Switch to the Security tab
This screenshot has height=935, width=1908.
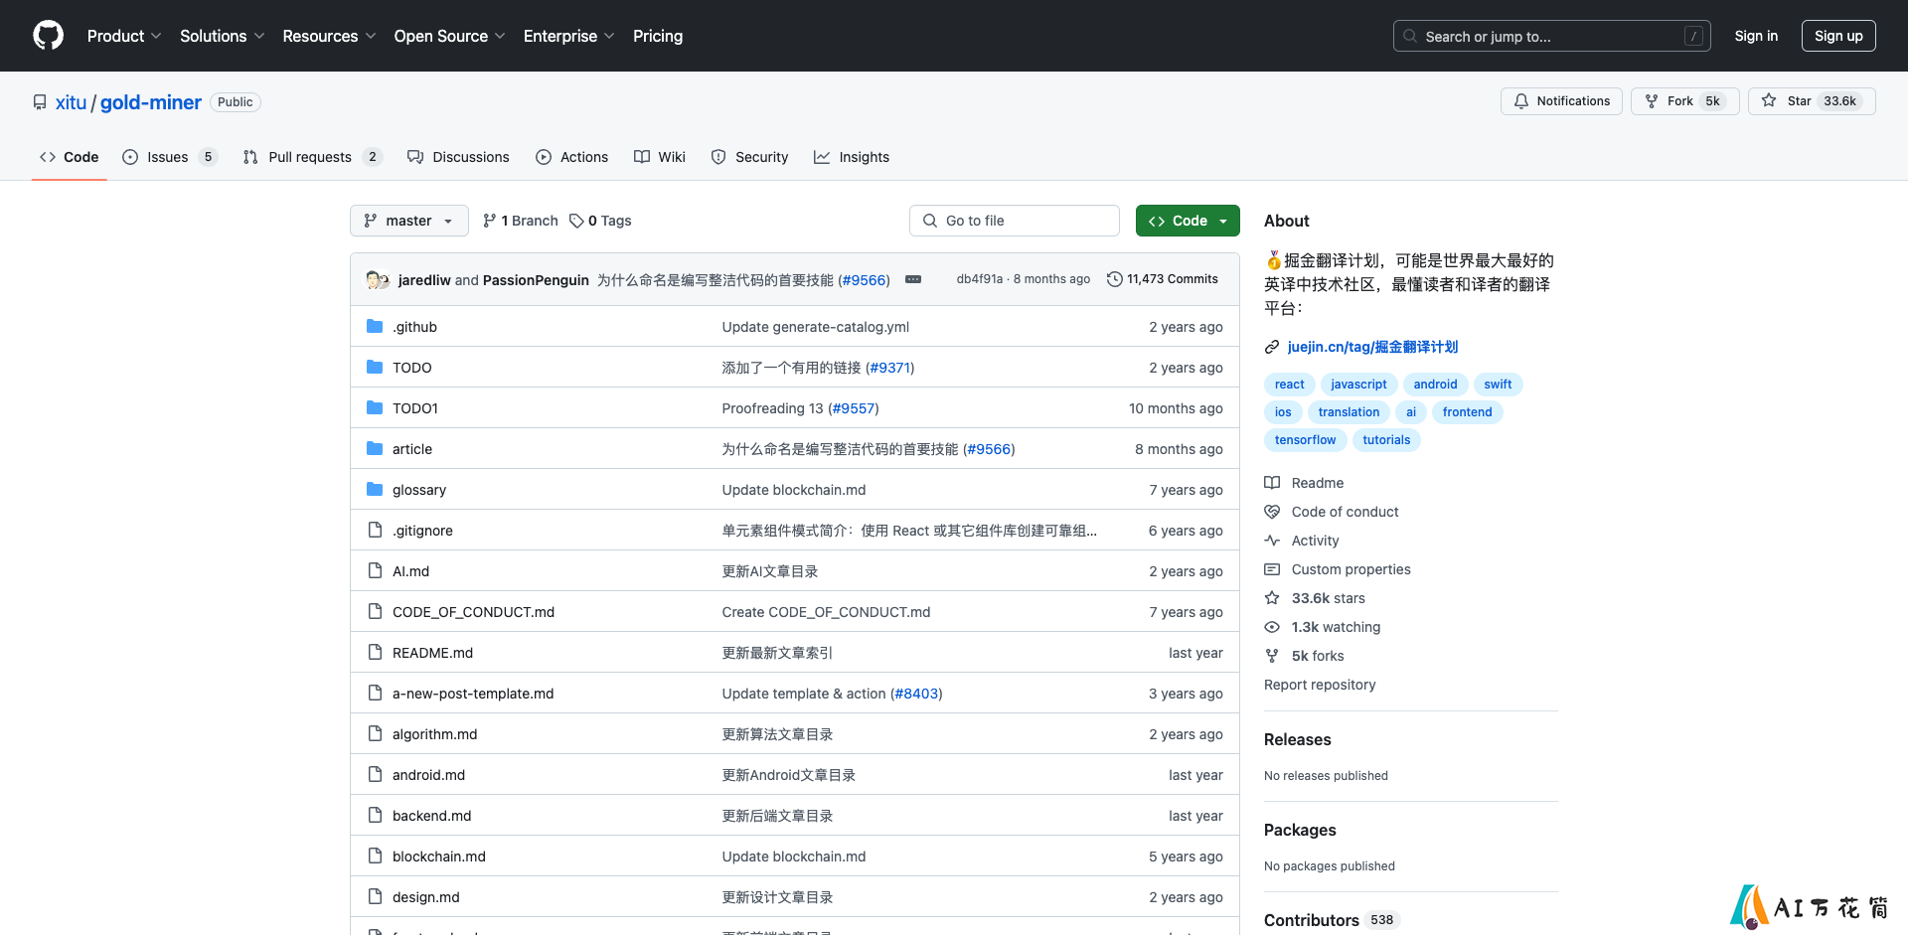750,157
